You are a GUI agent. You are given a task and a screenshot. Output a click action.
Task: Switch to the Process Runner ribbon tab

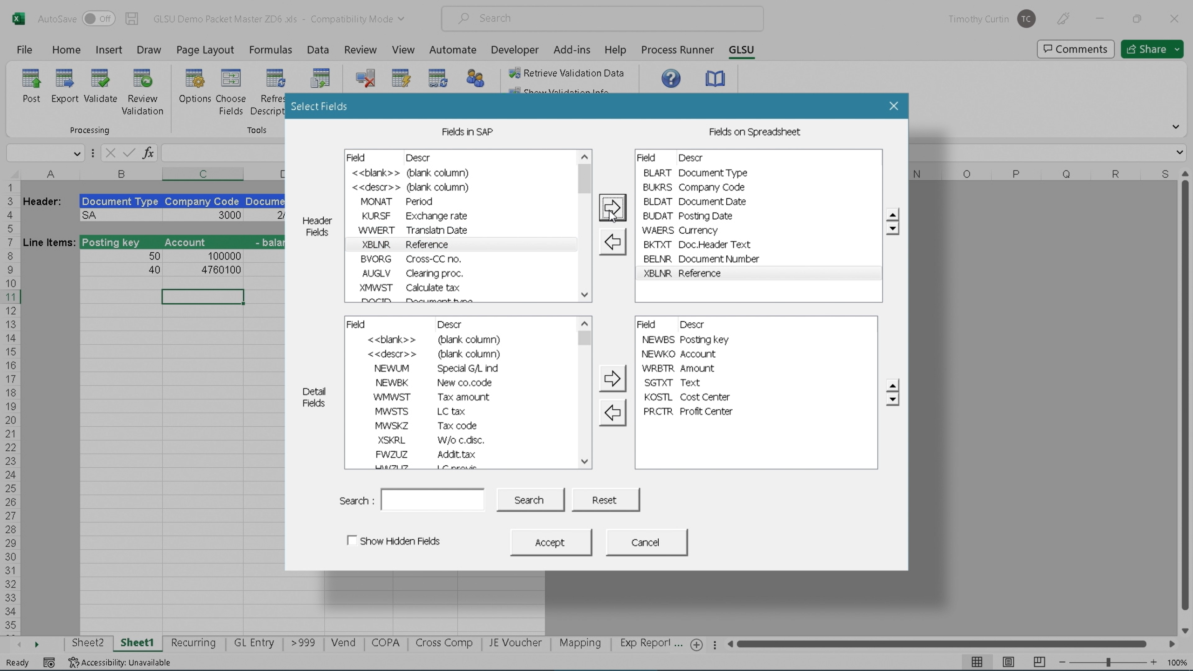[677, 50]
